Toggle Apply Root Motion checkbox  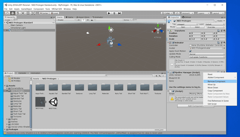pos(190,51)
